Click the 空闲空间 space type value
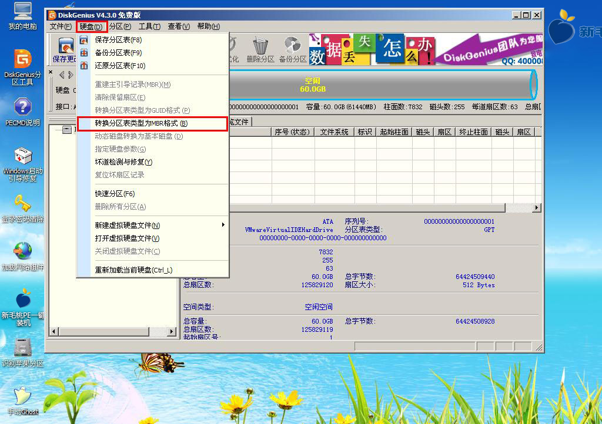Image resolution: width=602 pixels, height=424 pixels. pyautogui.click(x=318, y=307)
